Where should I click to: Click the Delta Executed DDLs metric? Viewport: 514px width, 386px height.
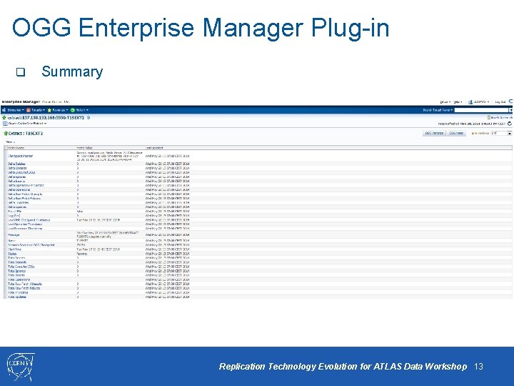tap(21, 172)
